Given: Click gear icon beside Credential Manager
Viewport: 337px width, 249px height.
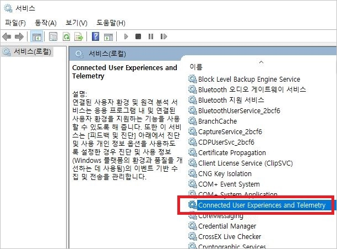Looking at the screenshot, I should click(193, 226).
